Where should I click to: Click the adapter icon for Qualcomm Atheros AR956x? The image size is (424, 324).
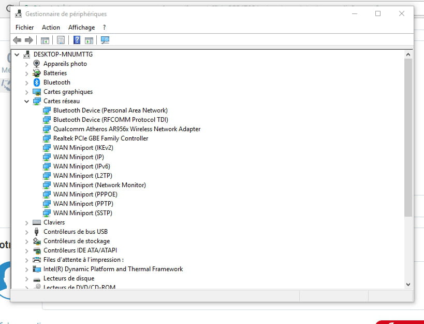[47, 129]
